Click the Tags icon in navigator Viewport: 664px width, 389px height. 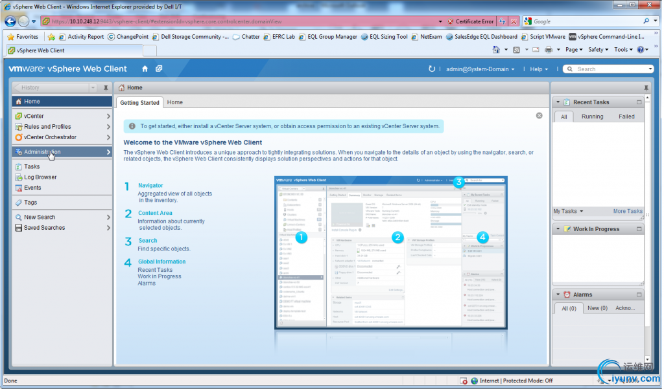point(19,203)
